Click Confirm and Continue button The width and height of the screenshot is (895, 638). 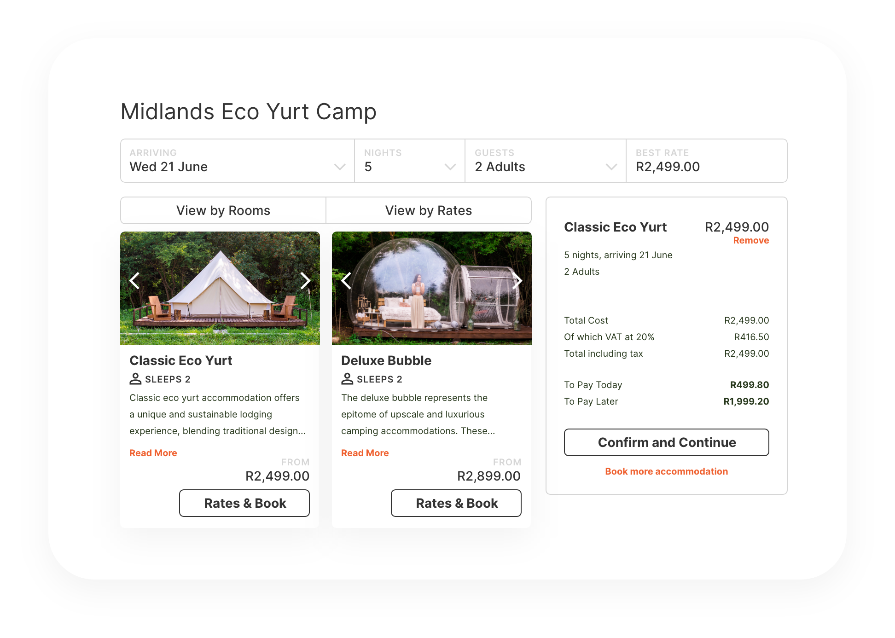pos(667,442)
